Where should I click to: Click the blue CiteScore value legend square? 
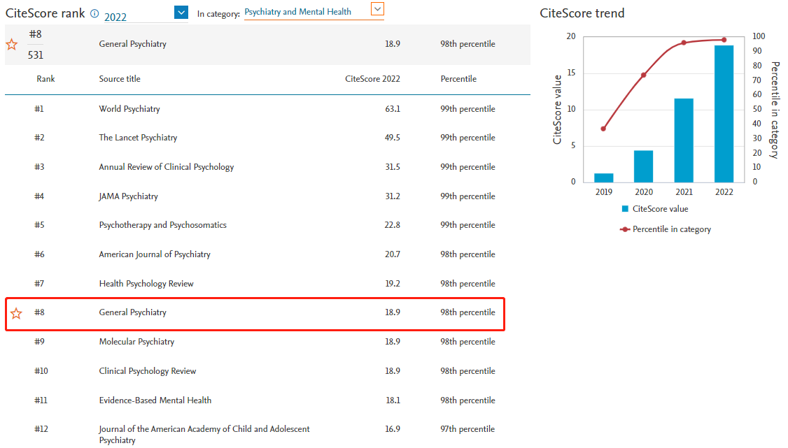(x=625, y=209)
